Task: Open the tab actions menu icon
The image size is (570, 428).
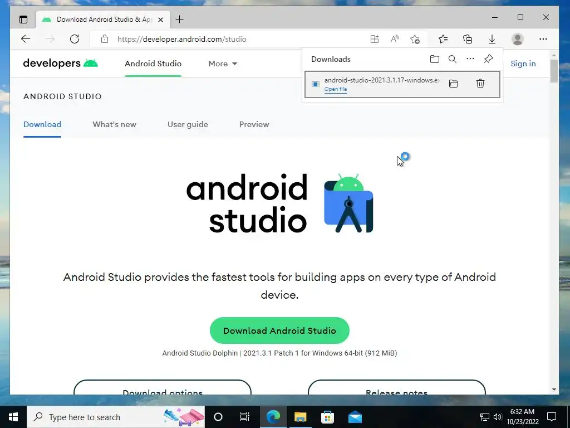Action: pos(23,20)
